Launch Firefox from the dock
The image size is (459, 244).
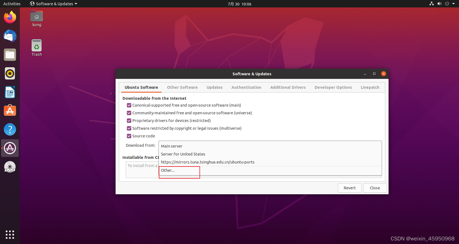(10, 17)
